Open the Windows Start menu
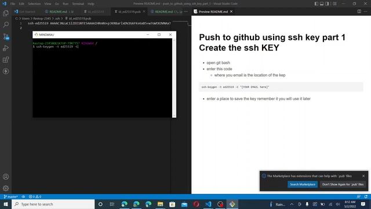Image resolution: width=371 pixels, height=209 pixels. 6,204
